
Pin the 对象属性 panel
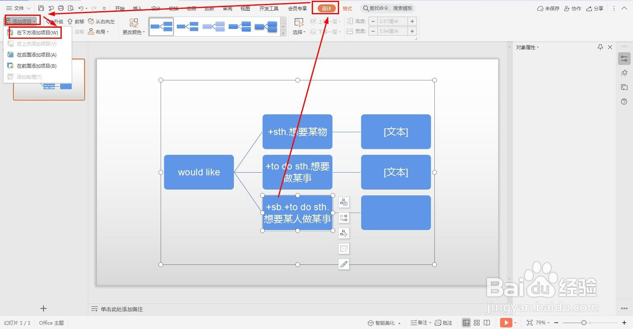[x=600, y=47]
